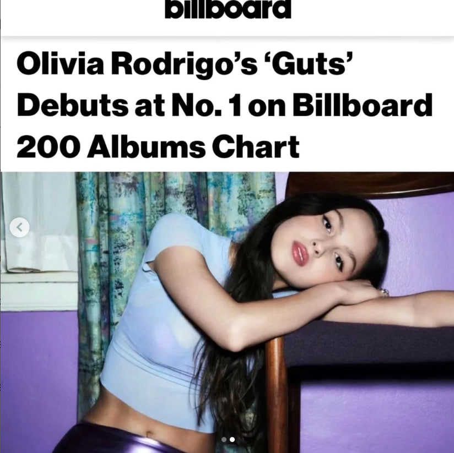
Task: Click the "200 Albums Chart" headline text
Action: [x=158, y=146]
